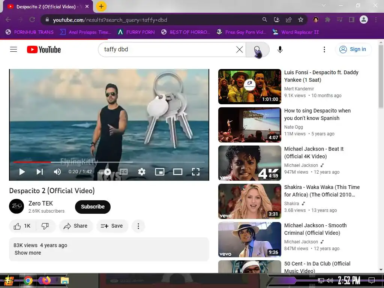Go to YouTube home via logo
This screenshot has width=384, height=288.
44,49
